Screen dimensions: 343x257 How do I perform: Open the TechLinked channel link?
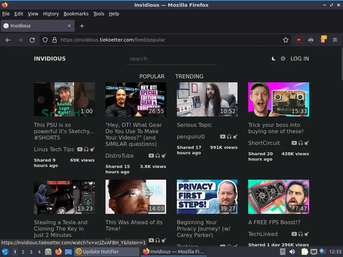click(263, 234)
